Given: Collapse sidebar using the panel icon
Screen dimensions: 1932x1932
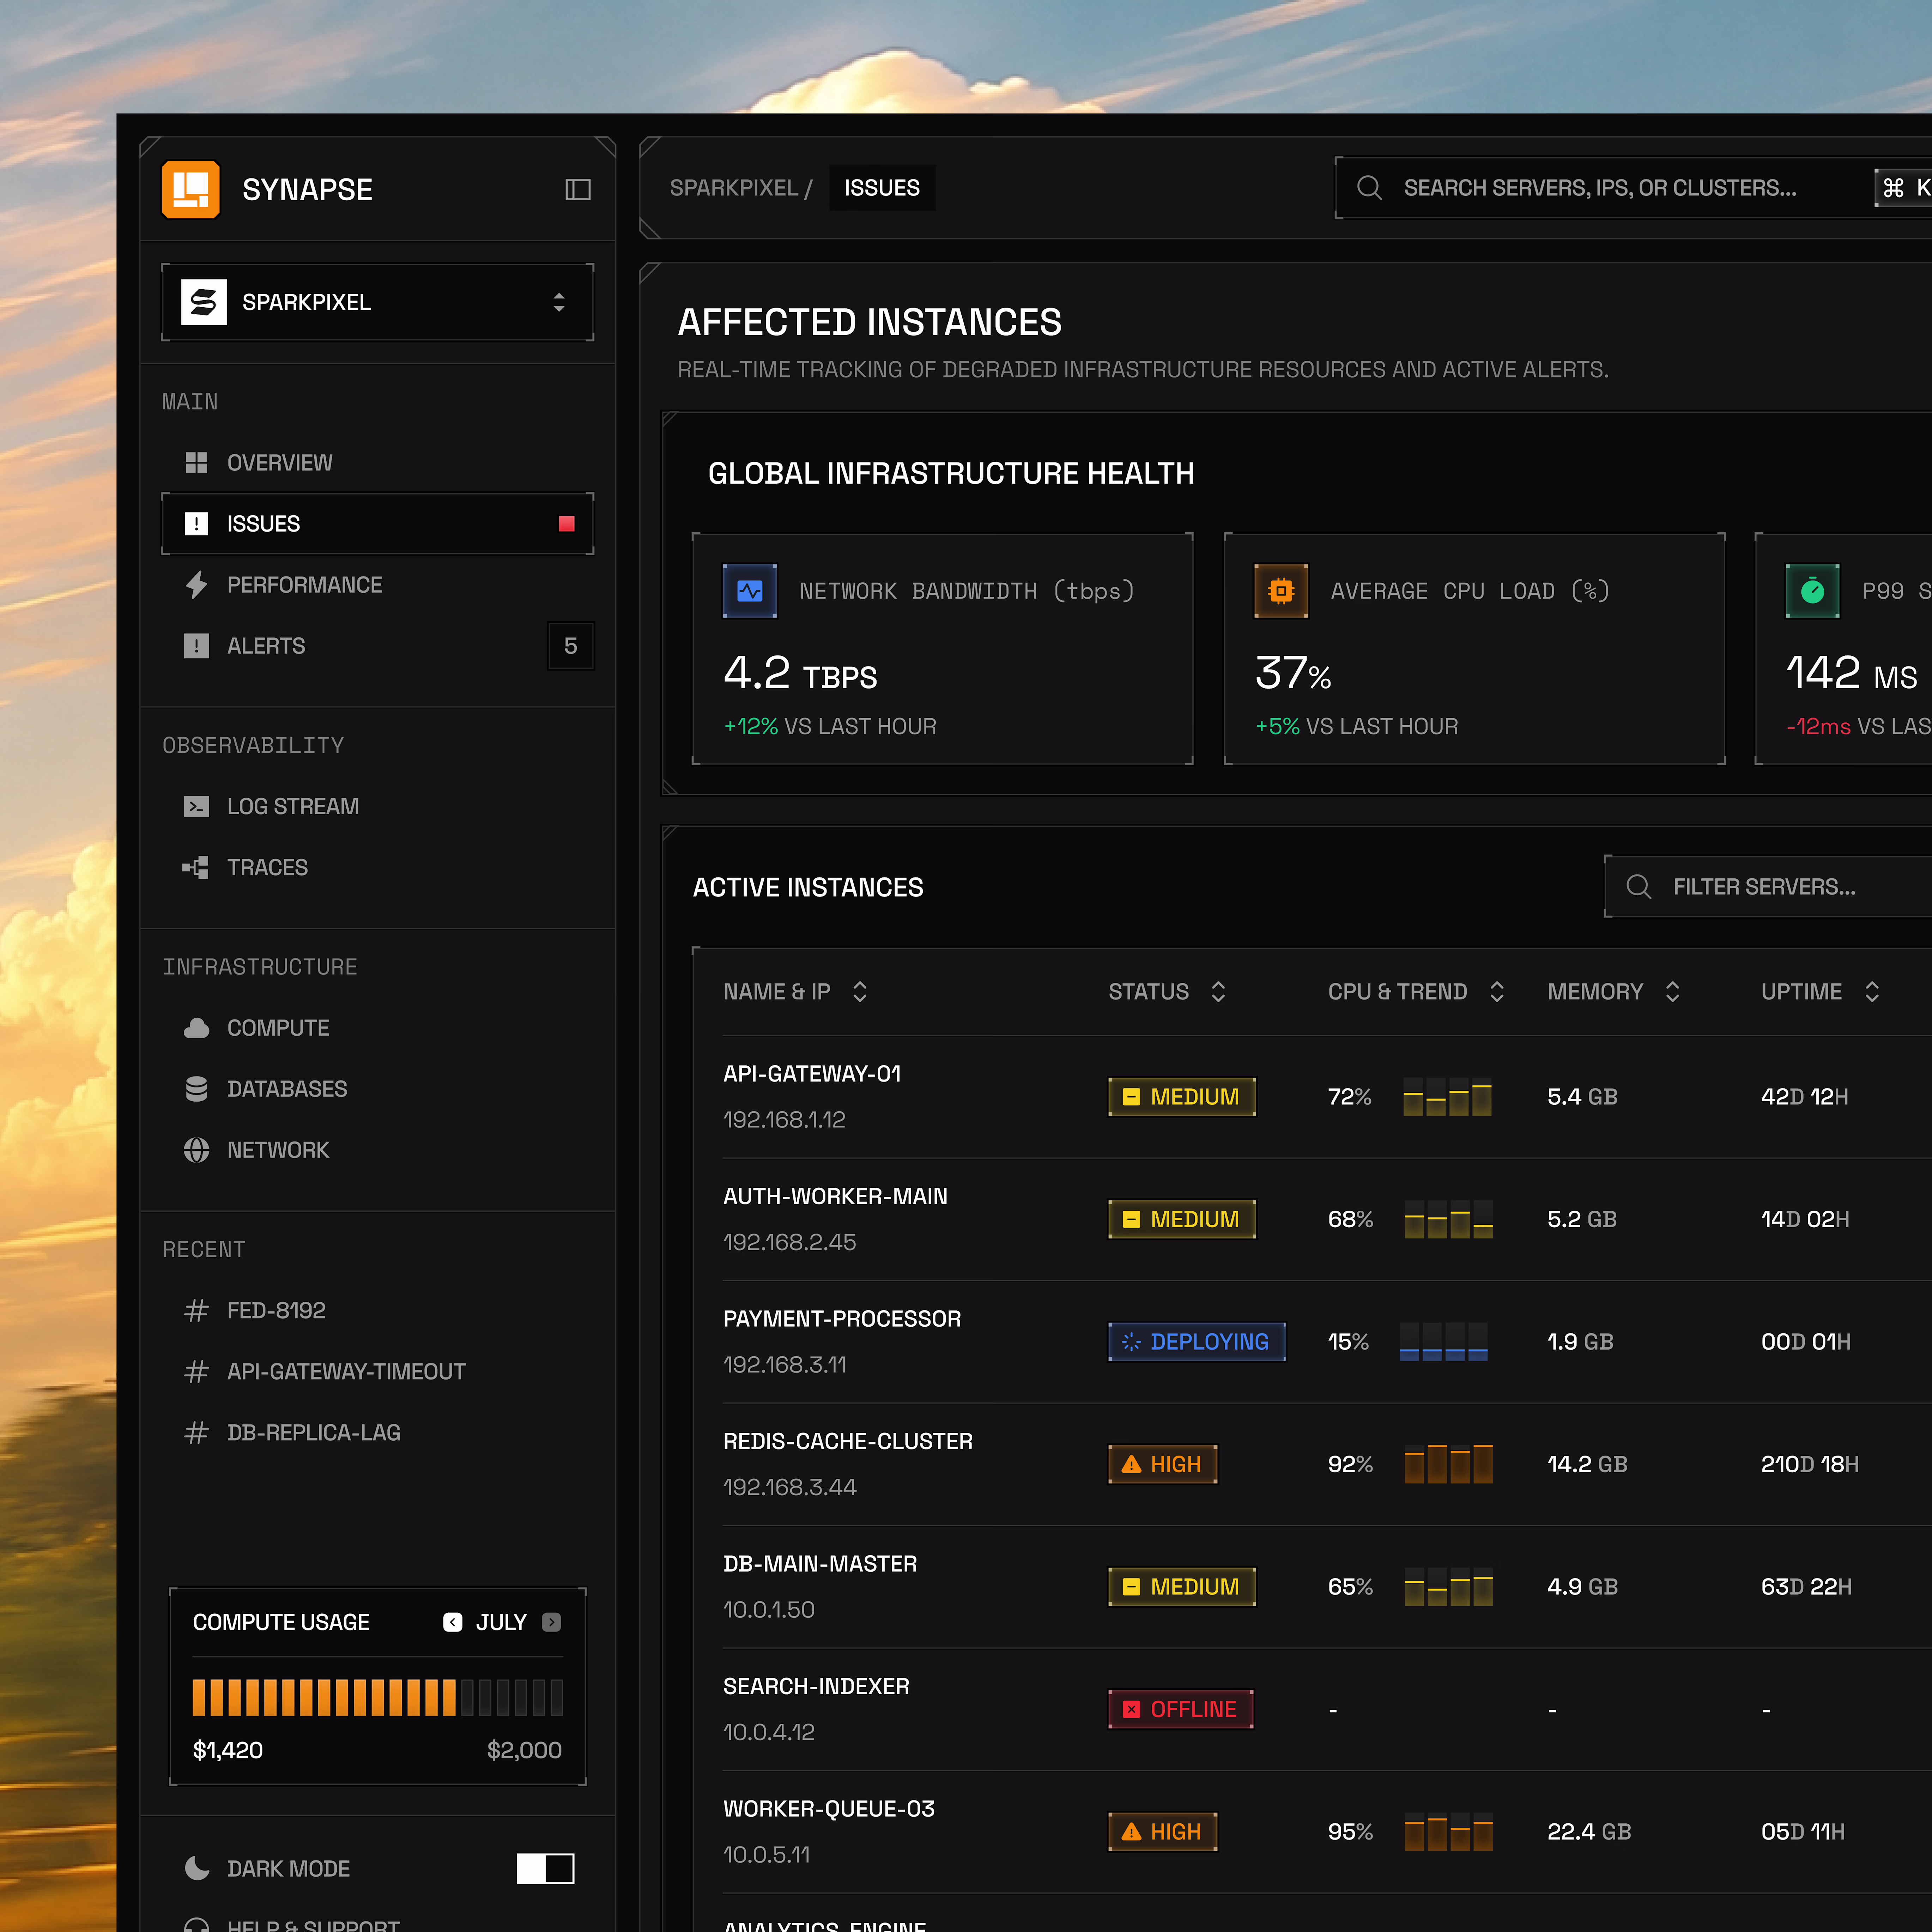Looking at the screenshot, I should [578, 190].
